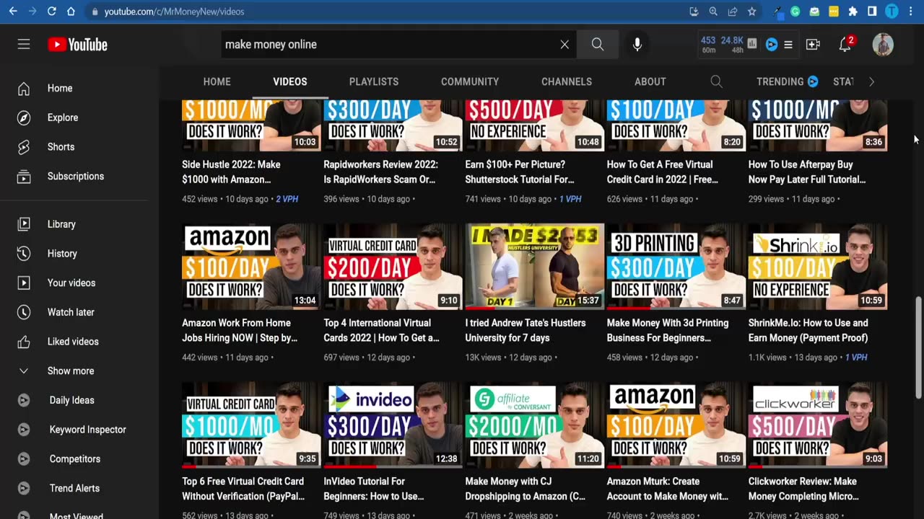This screenshot has width=924, height=519.
Task: Open Shorts from sidebar icon
Action: pyautogui.click(x=24, y=147)
